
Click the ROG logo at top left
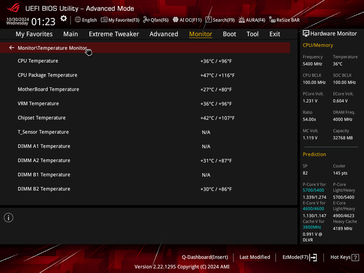click(x=14, y=8)
